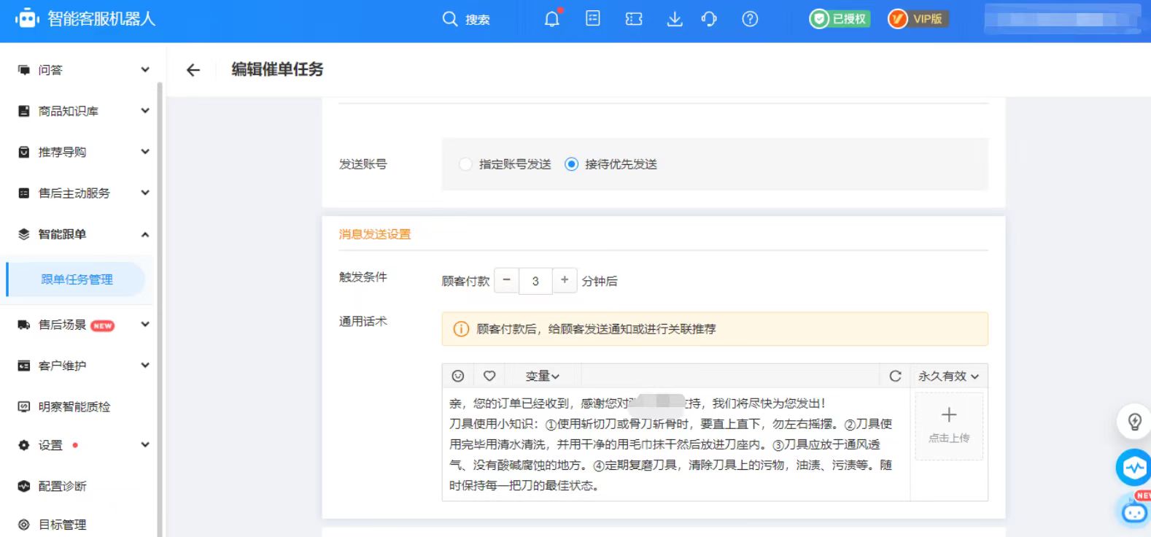Open the search in top bar
Image resolution: width=1151 pixels, height=537 pixels.
pyautogui.click(x=466, y=19)
